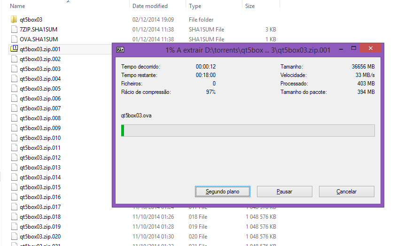Click the qt5box03.zip.007 file icon
Screen dimensions: 404x246
(x=14, y=108)
